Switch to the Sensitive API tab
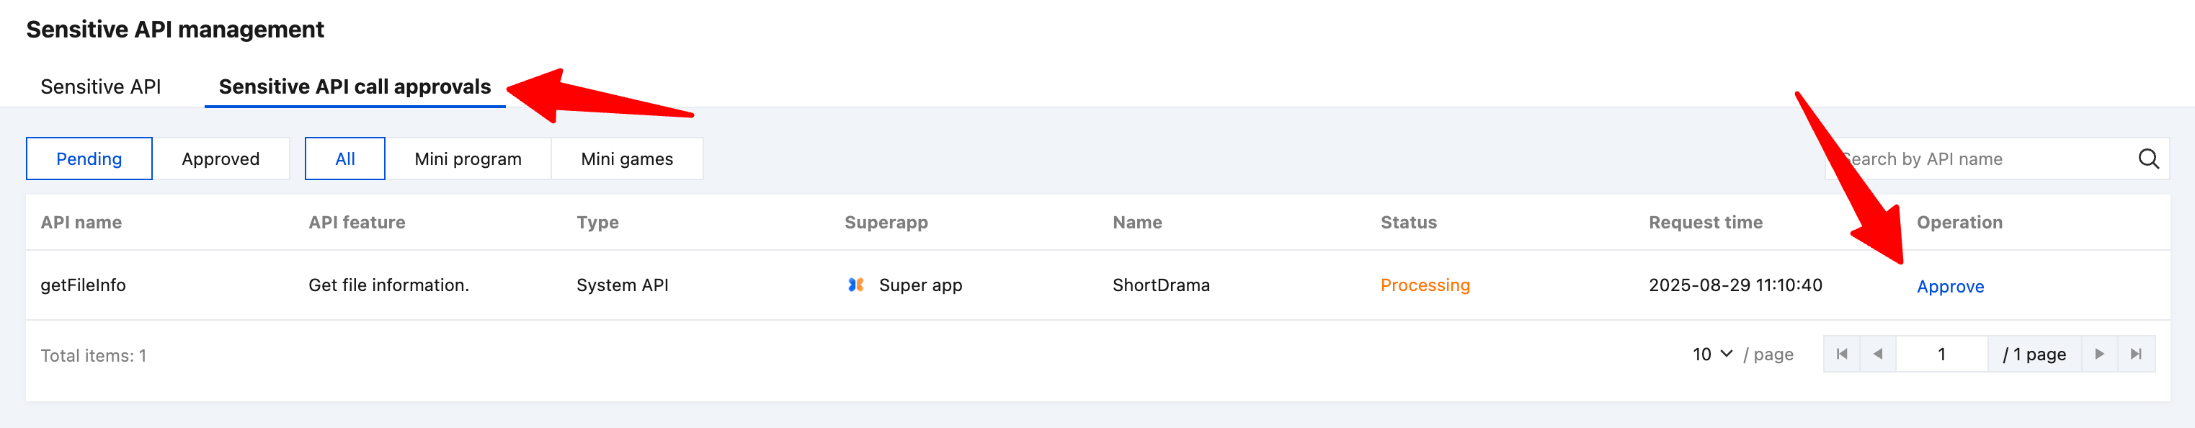This screenshot has width=2195, height=428. click(x=101, y=87)
